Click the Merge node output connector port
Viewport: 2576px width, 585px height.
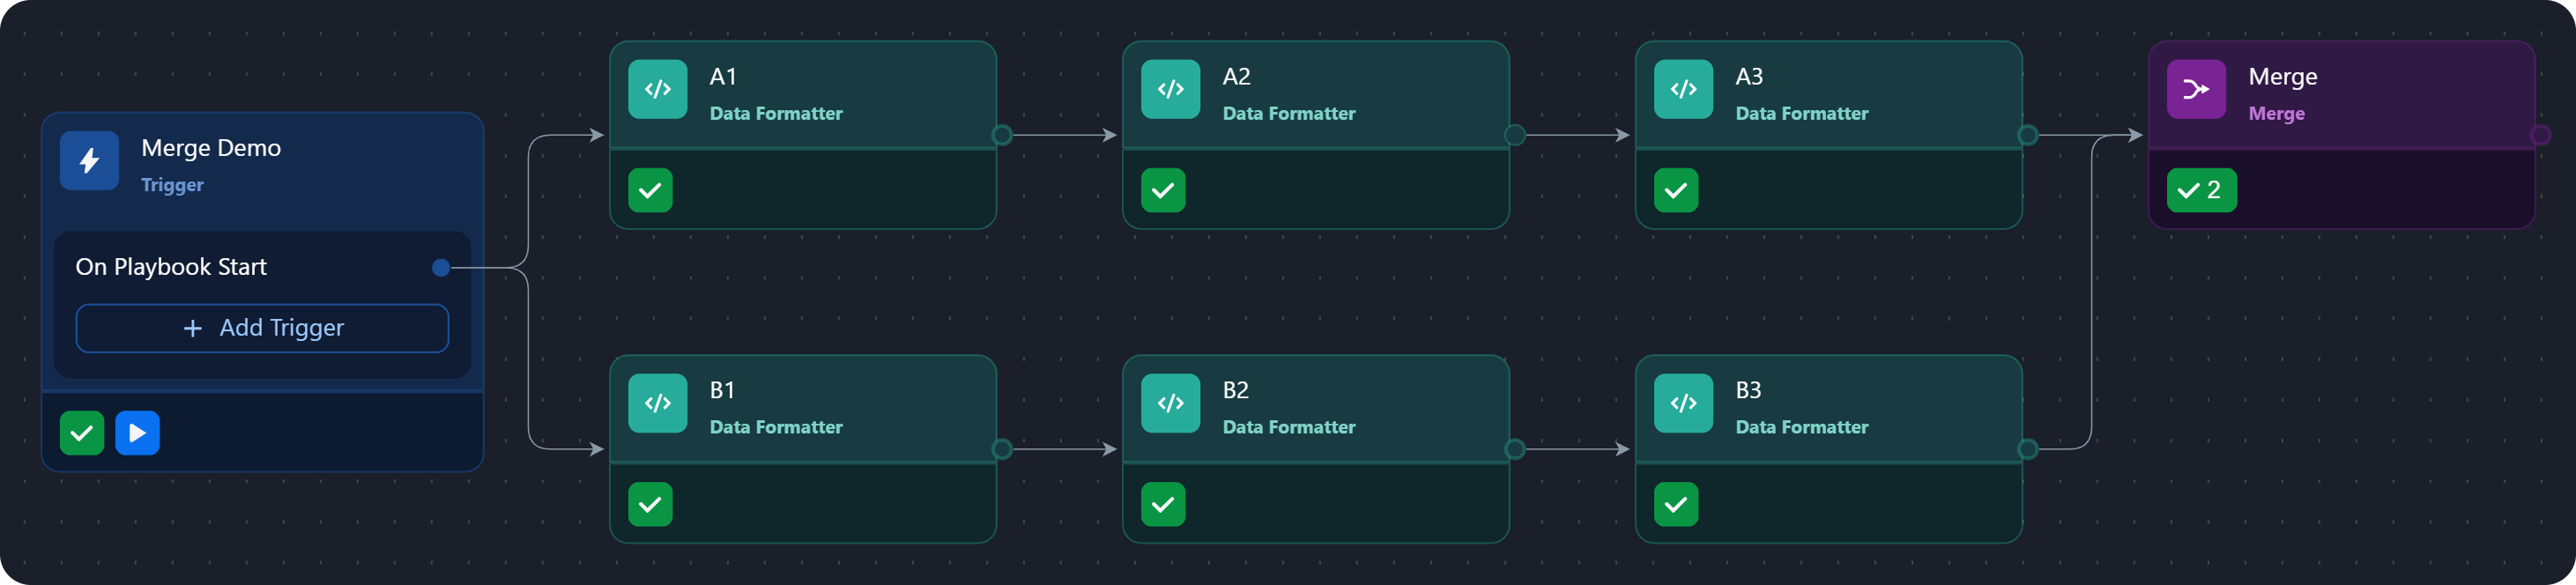pyautogui.click(x=2540, y=135)
